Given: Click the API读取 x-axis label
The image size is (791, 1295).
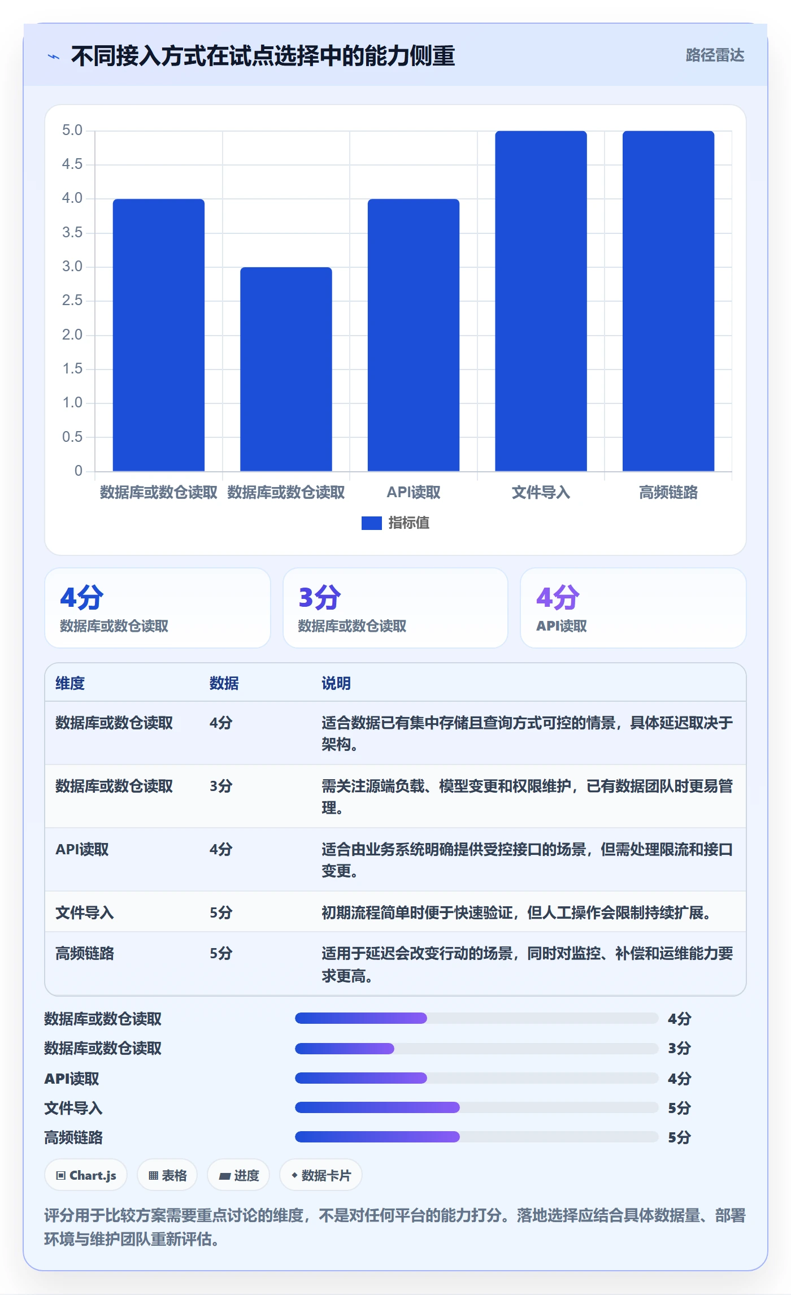Looking at the screenshot, I should (414, 493).
